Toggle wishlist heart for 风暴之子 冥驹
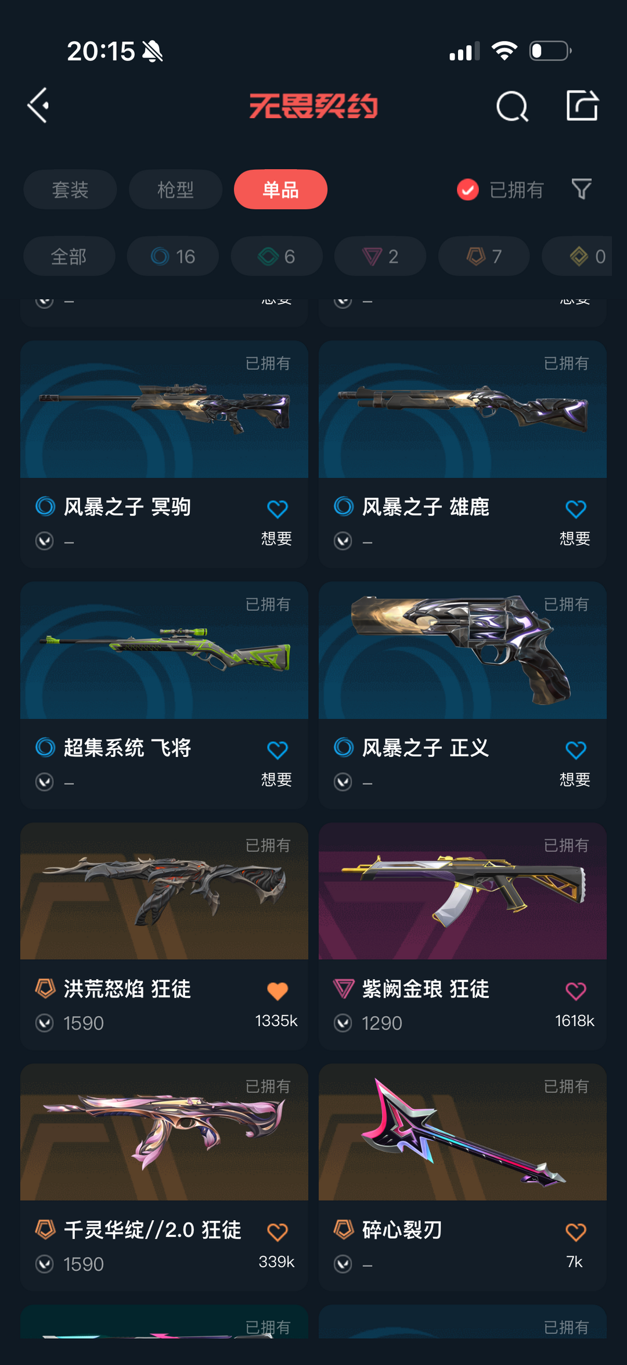This screenshot has height=1365, width=627. [x=278, y=509]
